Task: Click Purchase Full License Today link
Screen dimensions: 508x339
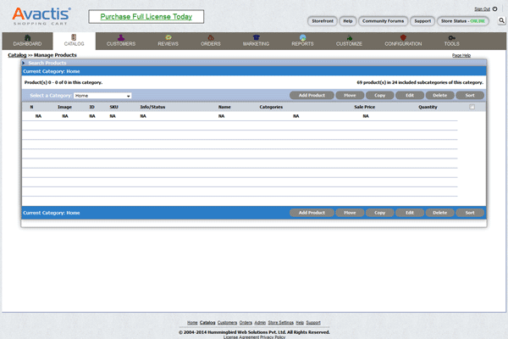Action: 146,17
